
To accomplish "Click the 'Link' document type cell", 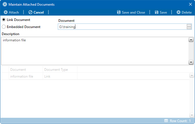I will [60, 76].
